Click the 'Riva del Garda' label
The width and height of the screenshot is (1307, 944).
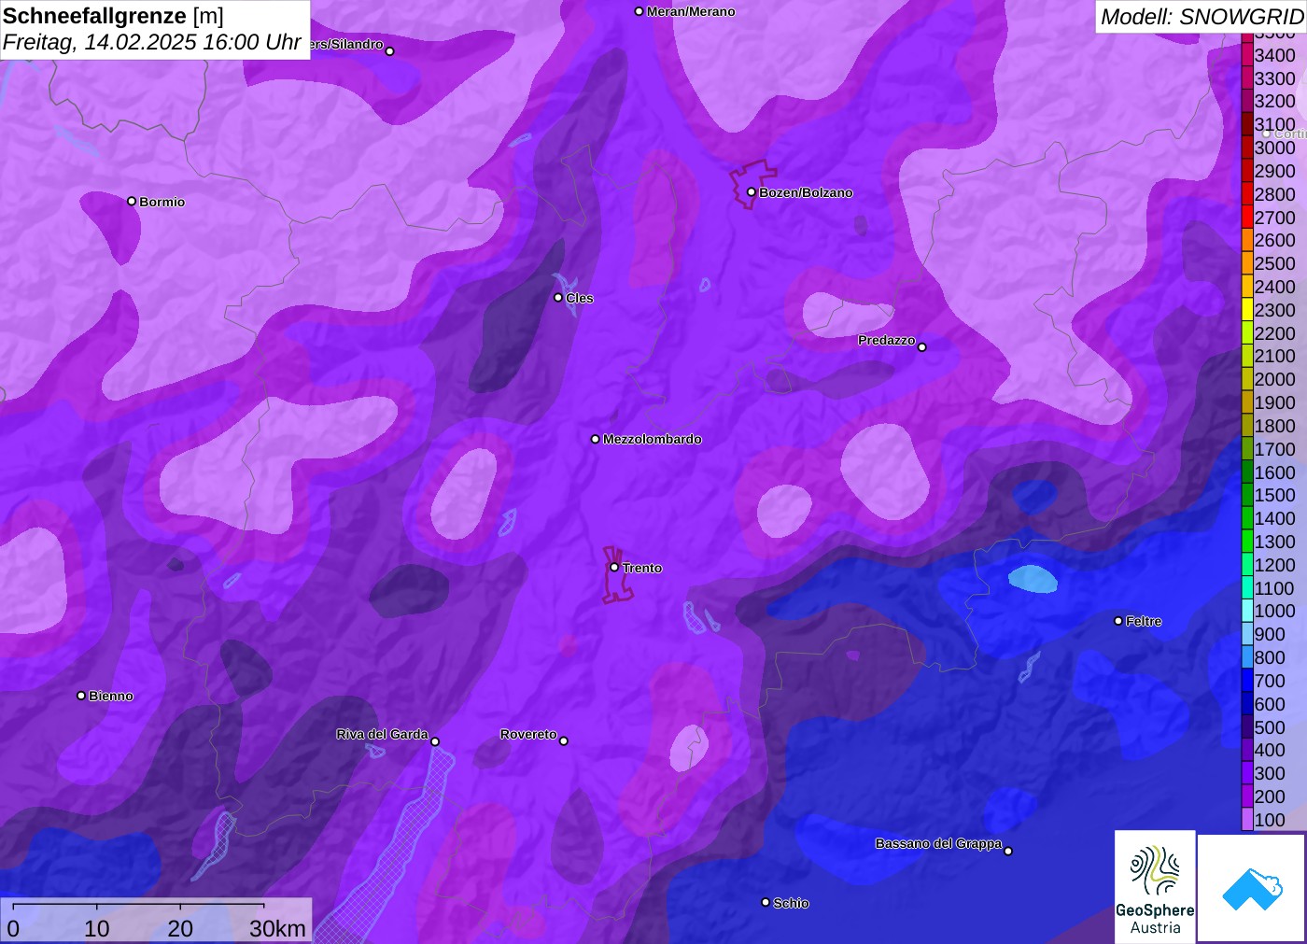(382, 734)
